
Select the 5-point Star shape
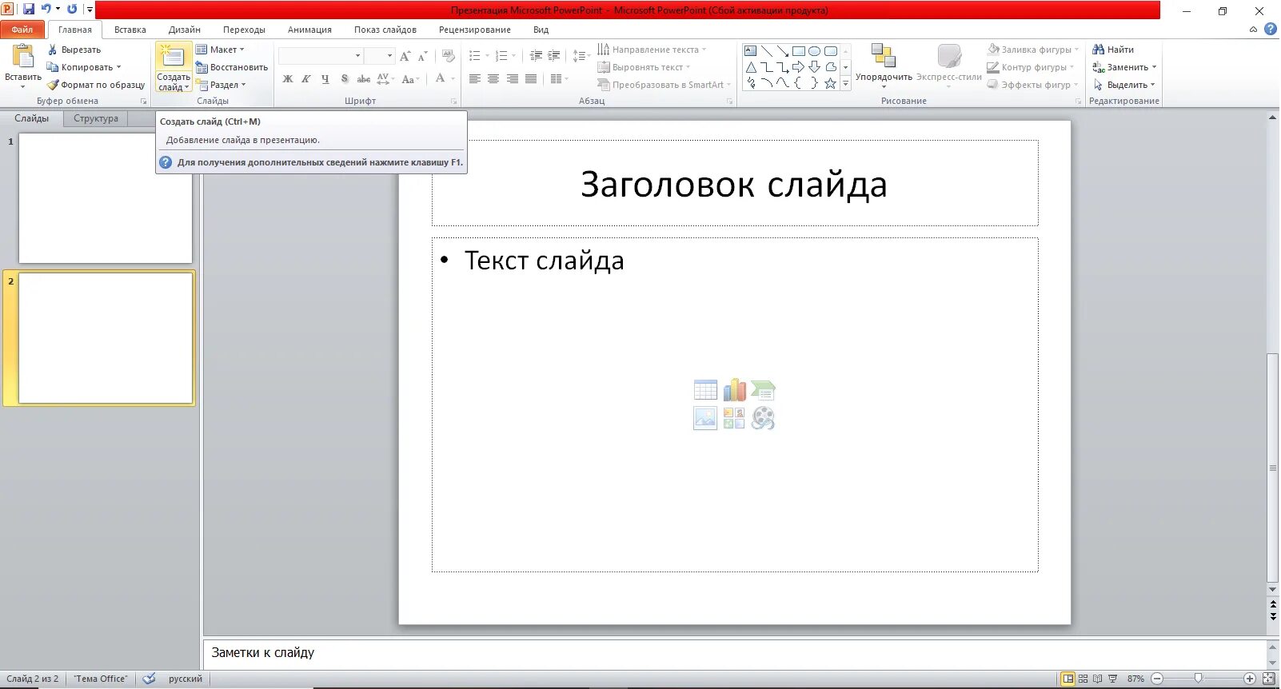830,83
